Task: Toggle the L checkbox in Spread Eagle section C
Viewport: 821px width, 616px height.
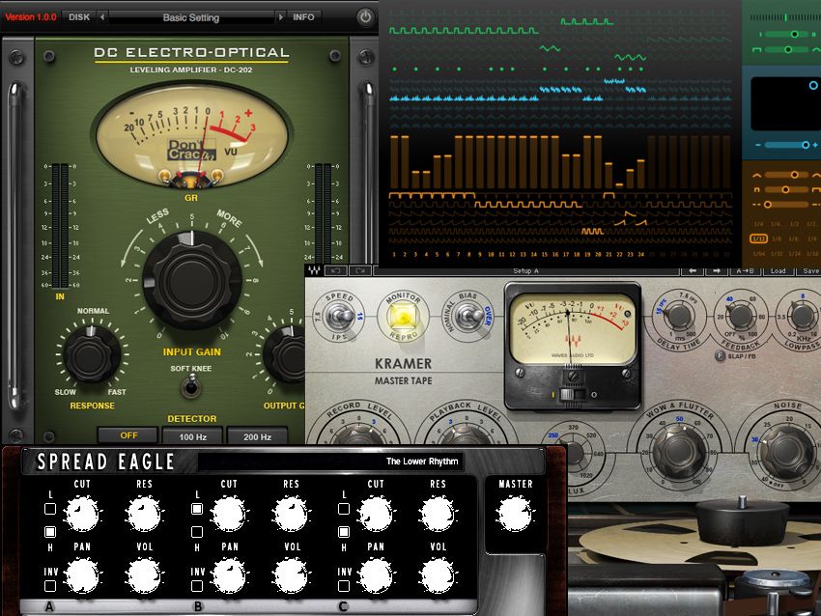Action: (x=344, y=508)
